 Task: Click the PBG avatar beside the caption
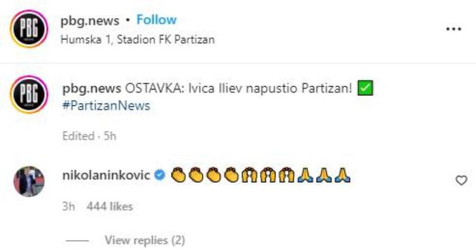28,96
